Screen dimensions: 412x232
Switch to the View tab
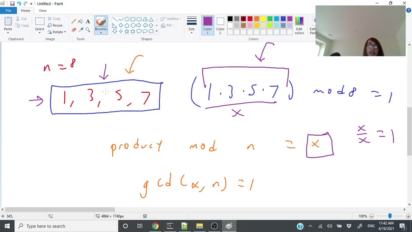point(42,11)
